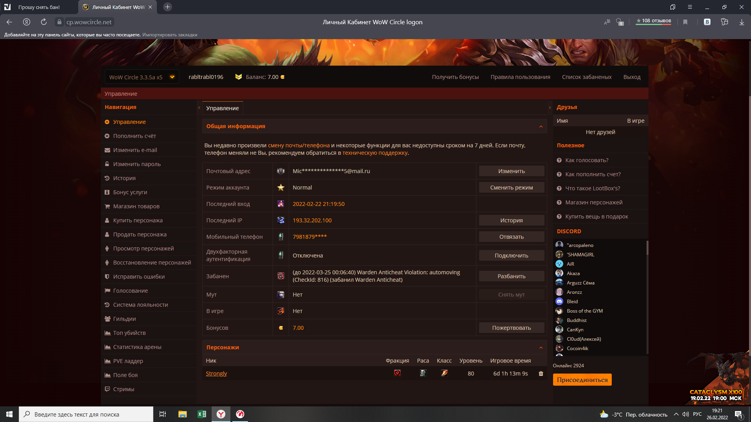
Task: Click Присоединиться Discord button
Action: [x=582, y=380]
